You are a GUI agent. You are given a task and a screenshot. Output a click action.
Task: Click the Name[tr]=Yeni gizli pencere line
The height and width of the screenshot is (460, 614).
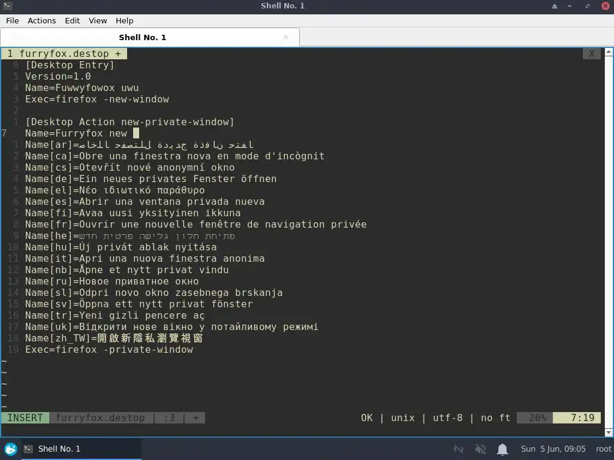(x=115, y=315)
